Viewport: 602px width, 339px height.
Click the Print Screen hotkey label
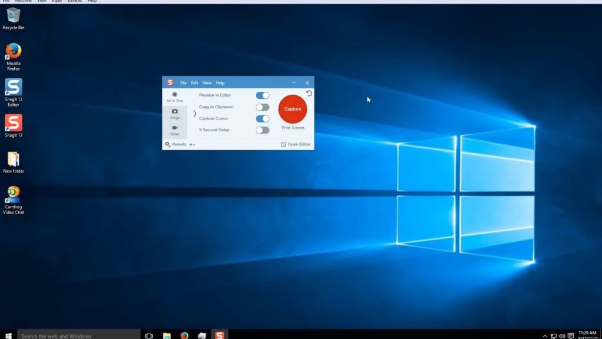pos(293,128)
